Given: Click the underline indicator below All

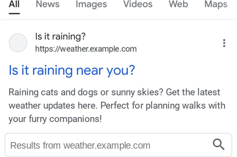Looking at the screenshot, I should (x=14, y=14).
